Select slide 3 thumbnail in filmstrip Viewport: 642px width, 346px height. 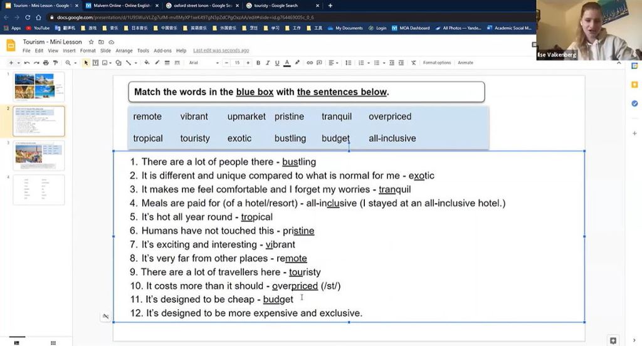click(39, 155)
